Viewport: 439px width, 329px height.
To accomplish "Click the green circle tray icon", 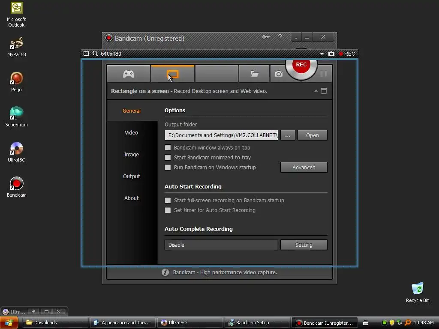I will [385, 323].
